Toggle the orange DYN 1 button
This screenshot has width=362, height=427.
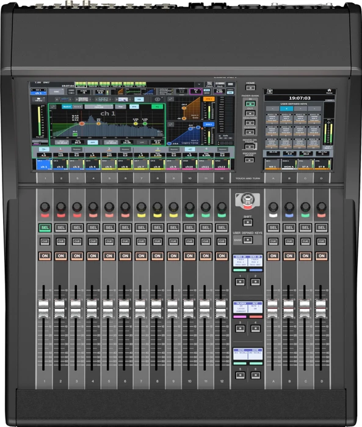pyautogui.click(x=209, y=99)
